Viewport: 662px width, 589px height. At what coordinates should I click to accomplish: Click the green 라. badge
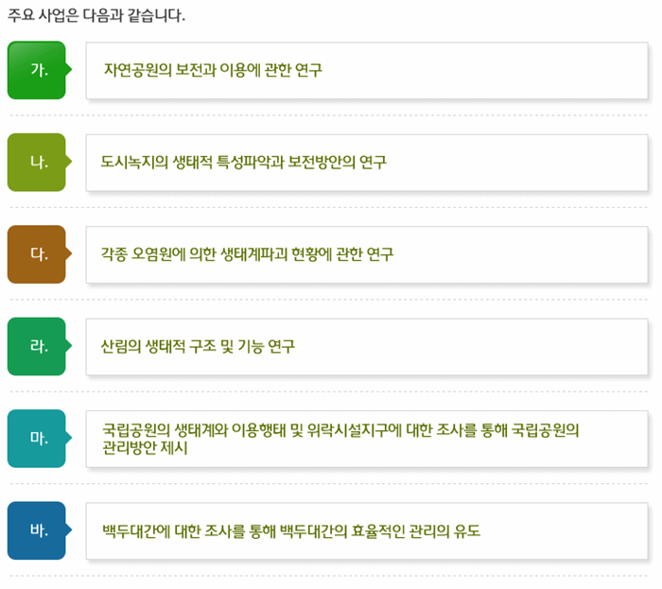[37, 346]
